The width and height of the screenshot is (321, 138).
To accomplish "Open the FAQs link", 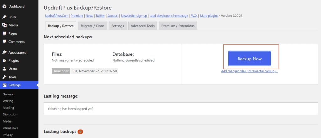I will (194, 16).
